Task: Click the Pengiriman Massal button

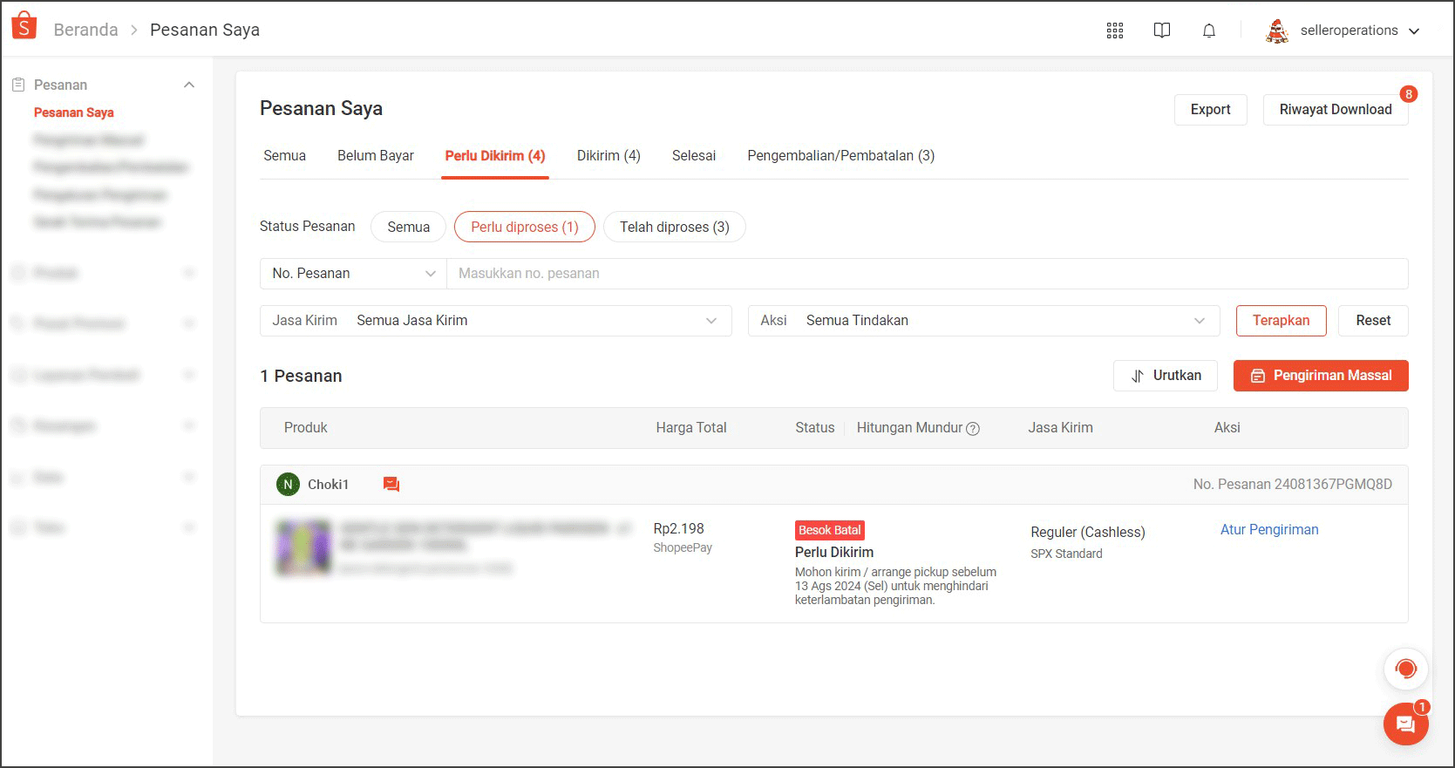Action: (1321, 376)
